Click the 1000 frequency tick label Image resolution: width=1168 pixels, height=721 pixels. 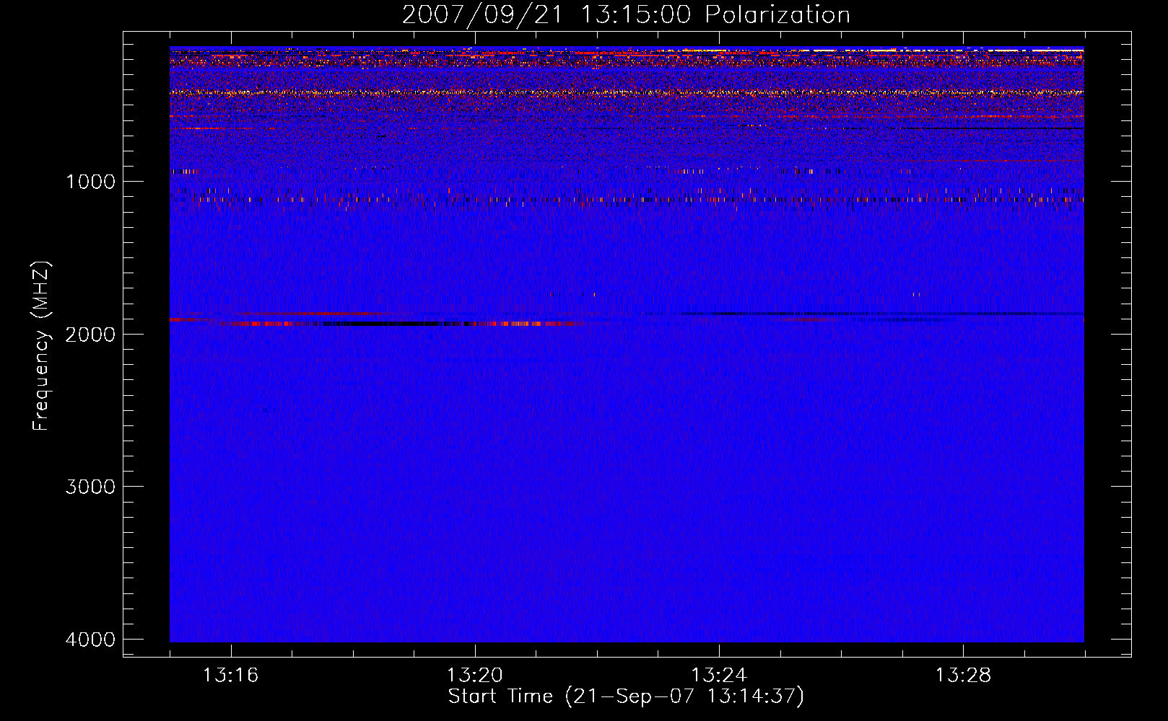(91, 181)
